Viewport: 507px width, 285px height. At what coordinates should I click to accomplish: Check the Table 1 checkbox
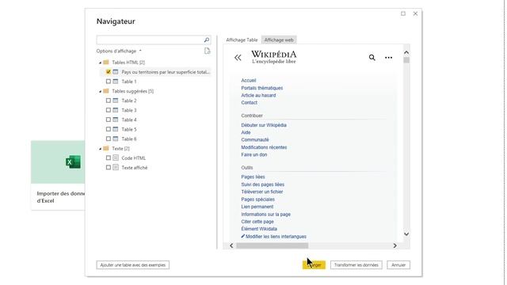[109, 82]
